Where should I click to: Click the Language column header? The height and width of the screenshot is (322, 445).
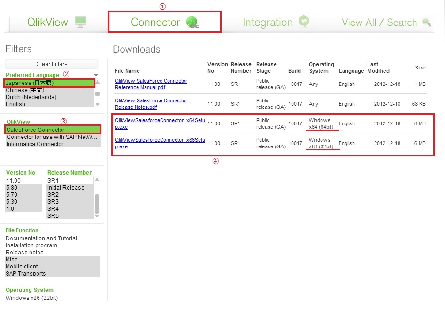[351, 71]
